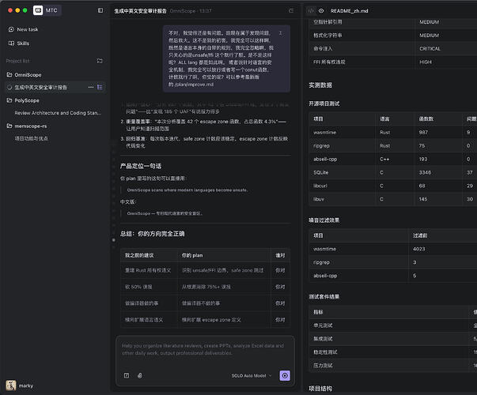Image resolution: width=477 pixels, height=395 pixels.
Task: Click the chat title 生成中英文安全审计报告 in header
Action: tap(140, 11)
